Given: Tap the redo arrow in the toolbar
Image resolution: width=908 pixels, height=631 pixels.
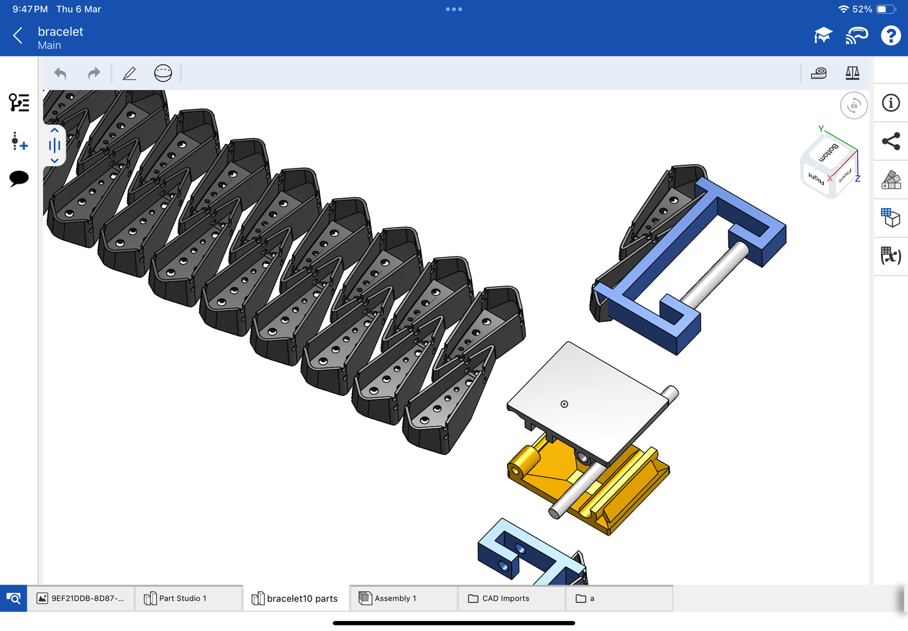Looking at the screenshot, I should [x=94, y=74].
